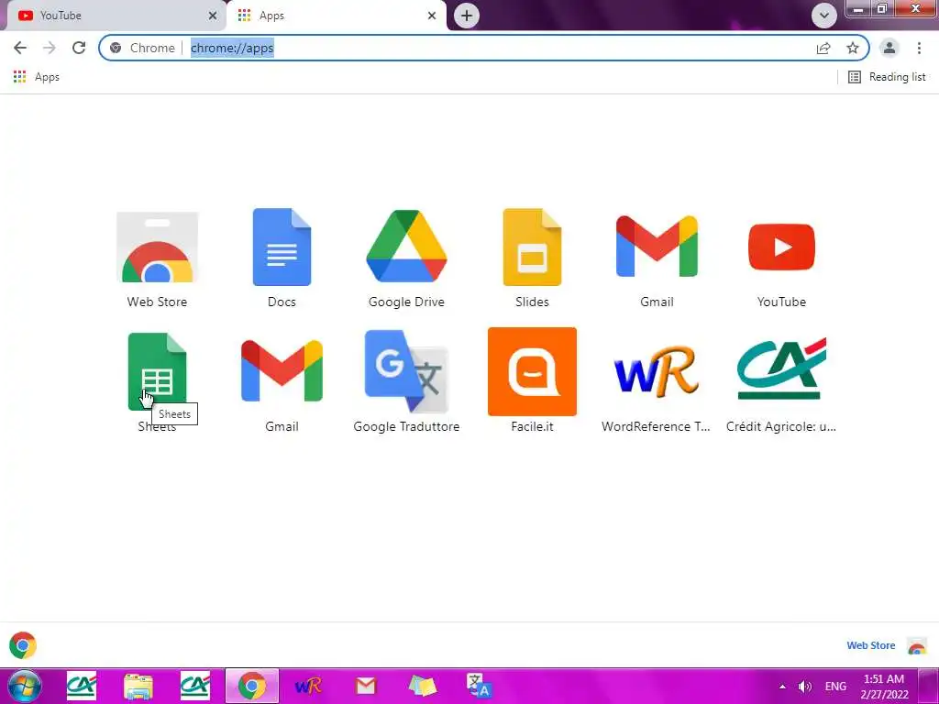The image size is (939, 704).
Task: Open the Web Store app icon
Action: point(157,247)
